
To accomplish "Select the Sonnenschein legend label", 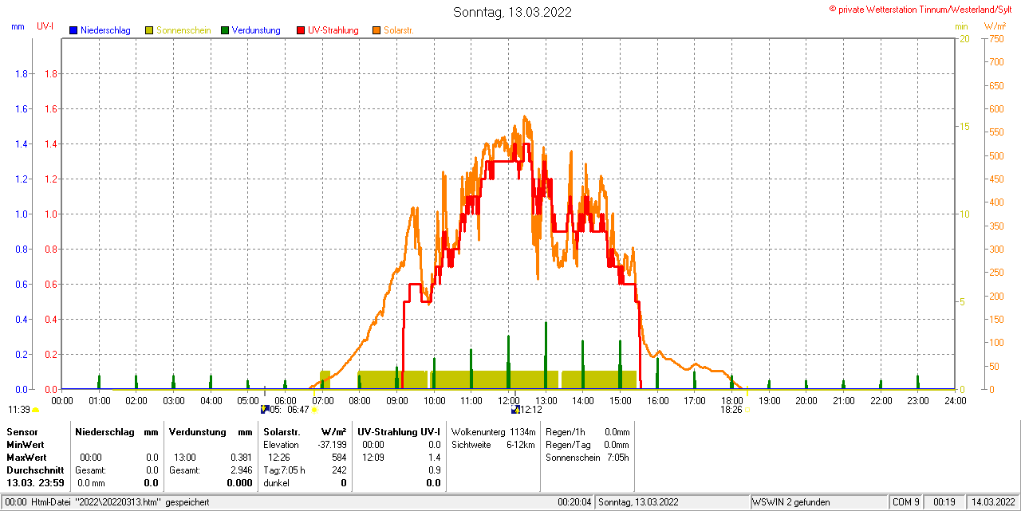I will (183, 30).
